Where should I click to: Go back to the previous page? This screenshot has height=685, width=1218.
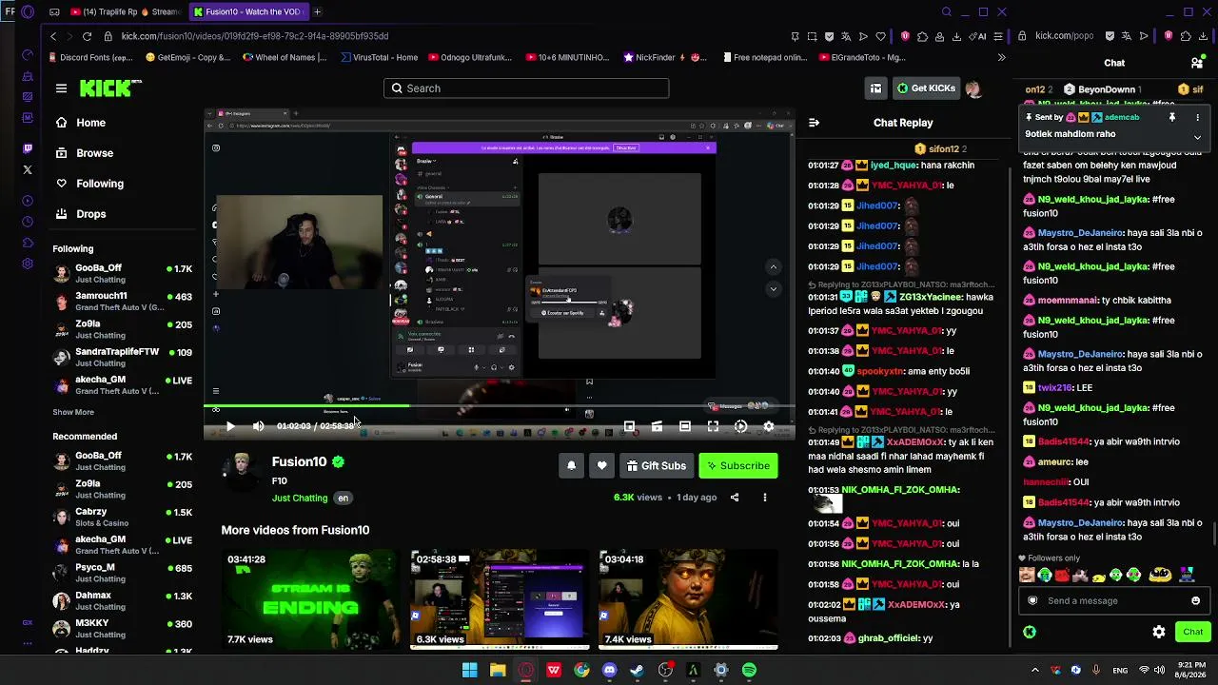[x=53, y=36]
